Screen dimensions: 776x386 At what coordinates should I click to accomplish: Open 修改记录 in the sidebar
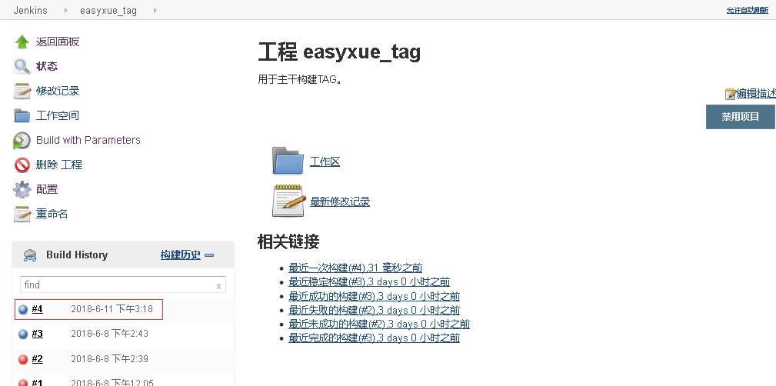click(x=58, y=91)
